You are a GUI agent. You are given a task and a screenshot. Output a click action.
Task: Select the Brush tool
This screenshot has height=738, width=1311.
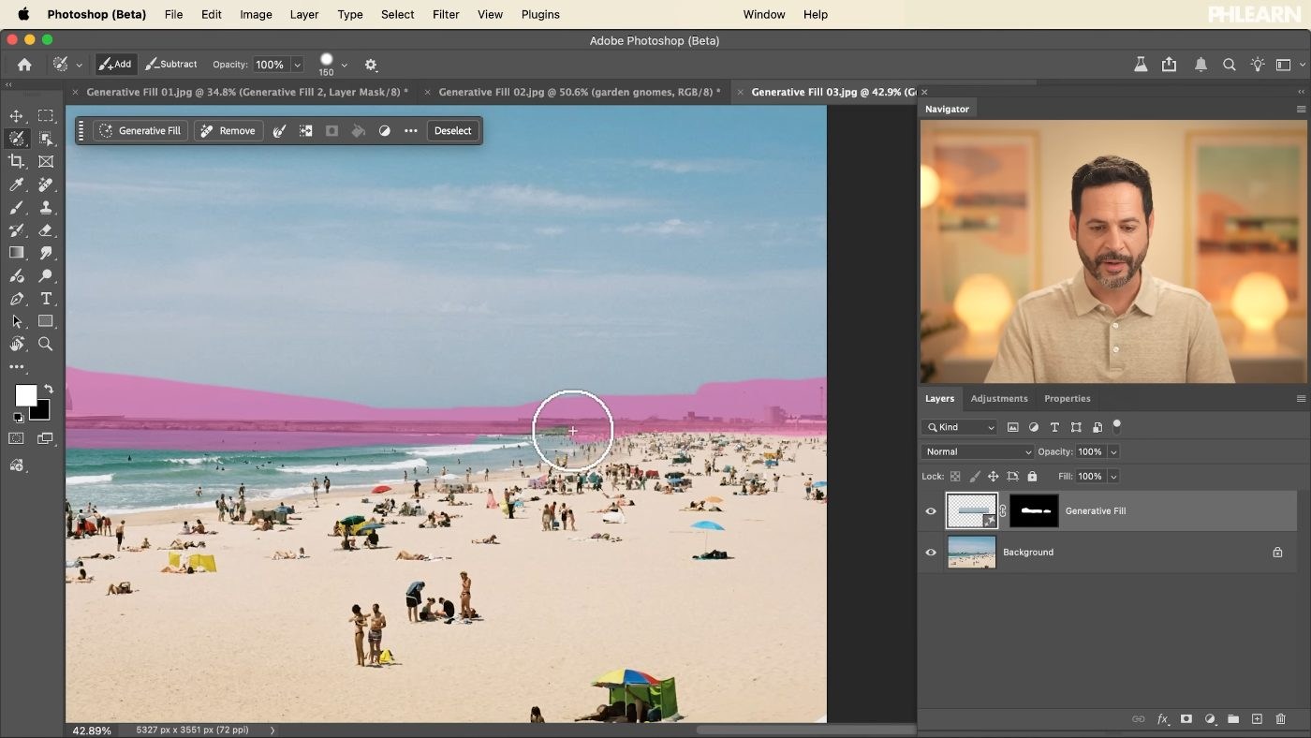click(x=17, y=207)
